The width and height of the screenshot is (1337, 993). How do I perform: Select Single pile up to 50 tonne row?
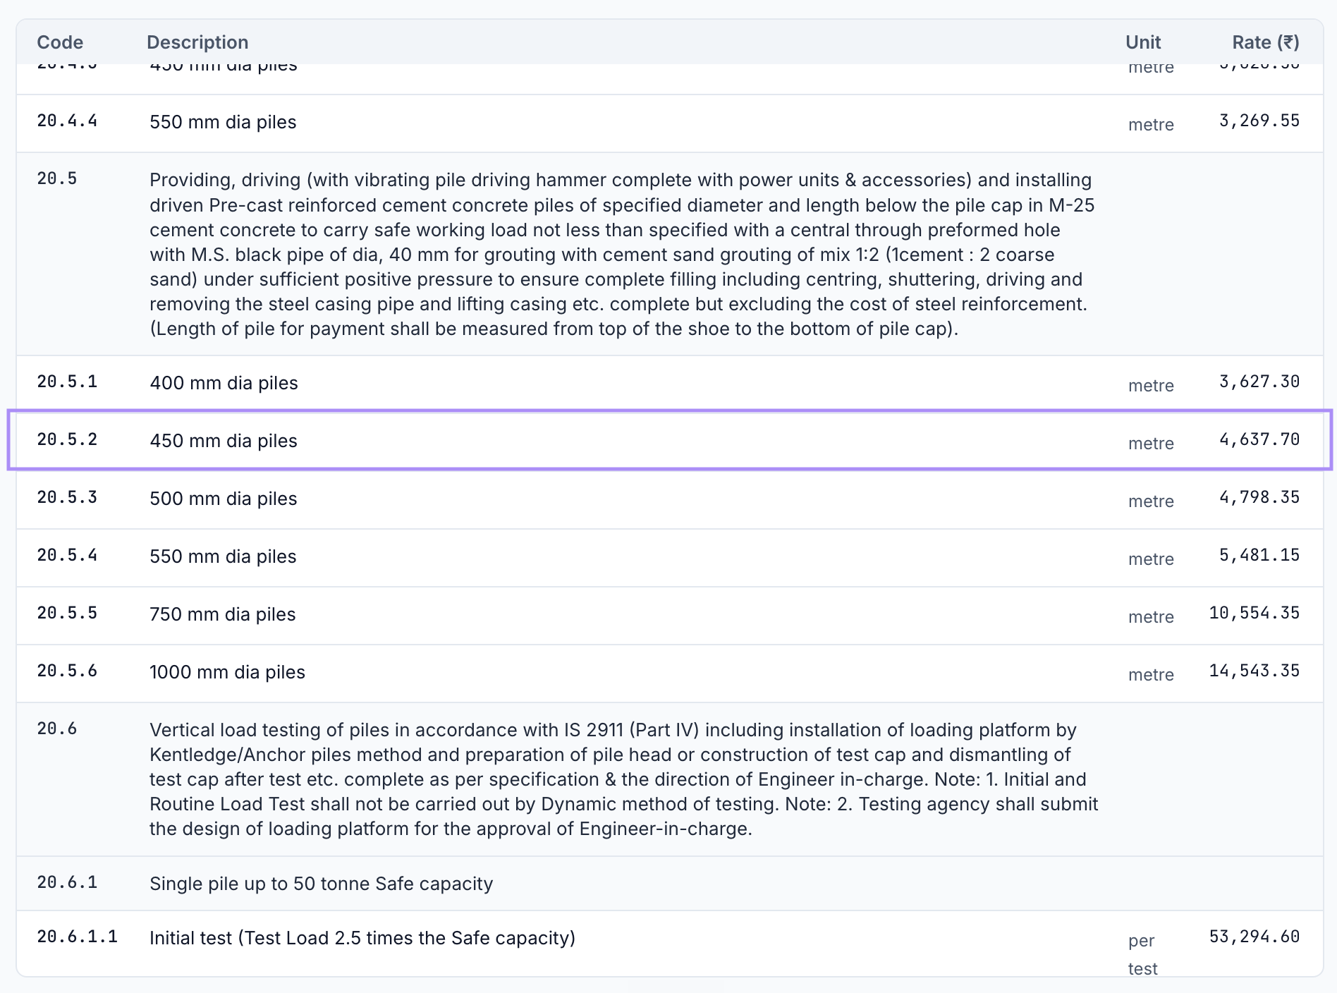(669, 884)
